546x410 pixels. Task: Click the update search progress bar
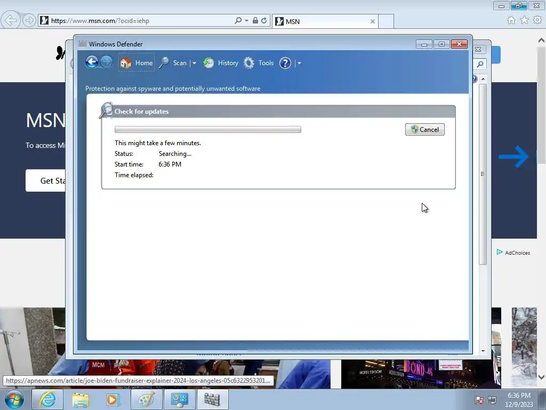click(x=208, y=130)
